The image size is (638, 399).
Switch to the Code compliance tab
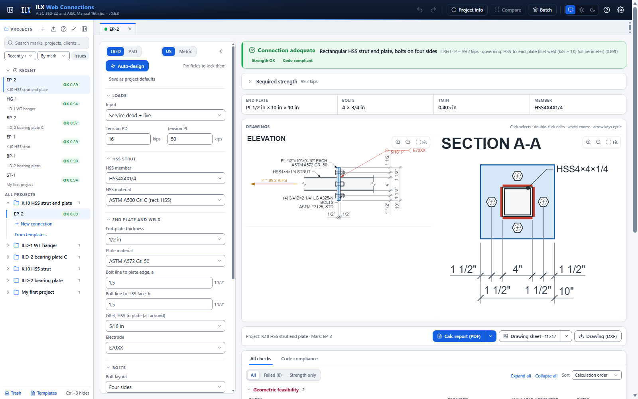(x=299, y=359)
